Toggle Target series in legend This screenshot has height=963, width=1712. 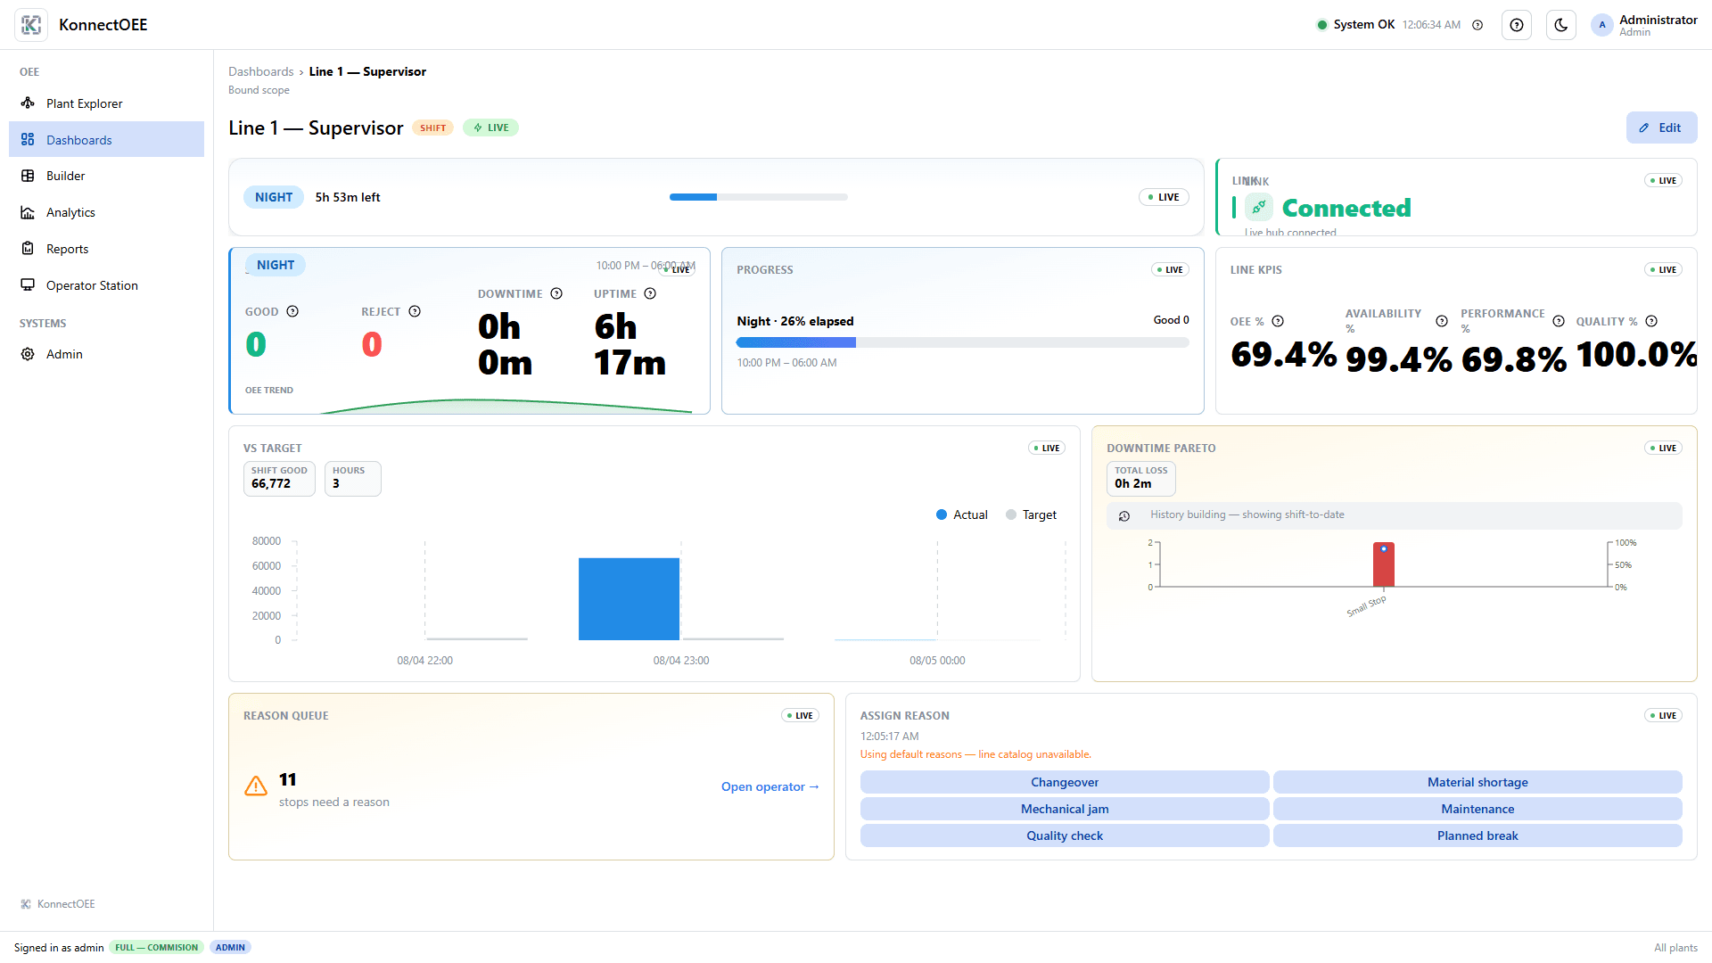1031,514
